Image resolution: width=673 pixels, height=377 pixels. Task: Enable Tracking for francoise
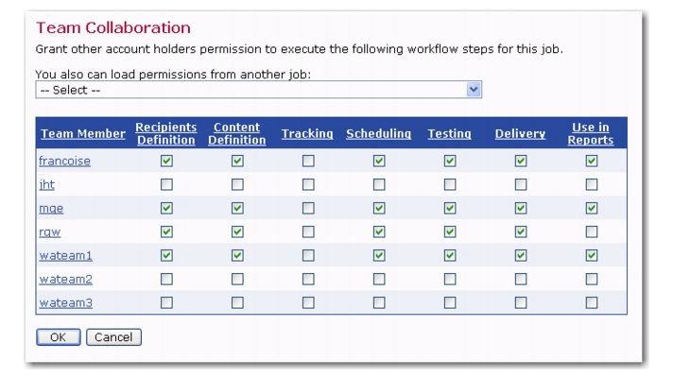308,161
